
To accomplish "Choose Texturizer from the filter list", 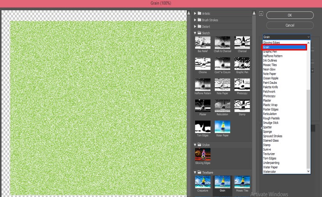I will click(269, 154).
